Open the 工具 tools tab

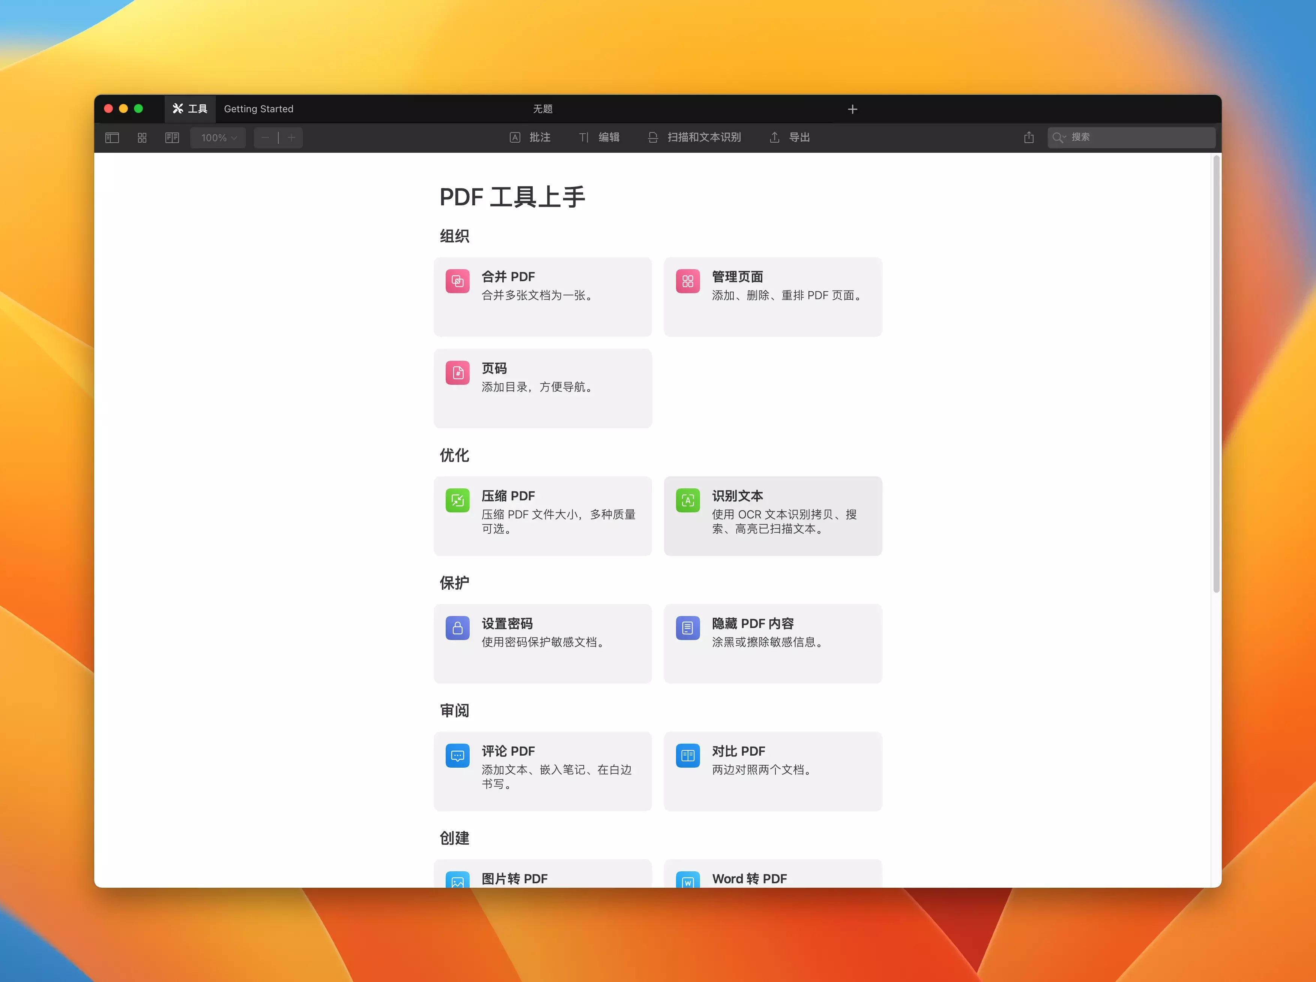(x=190, y=109)
